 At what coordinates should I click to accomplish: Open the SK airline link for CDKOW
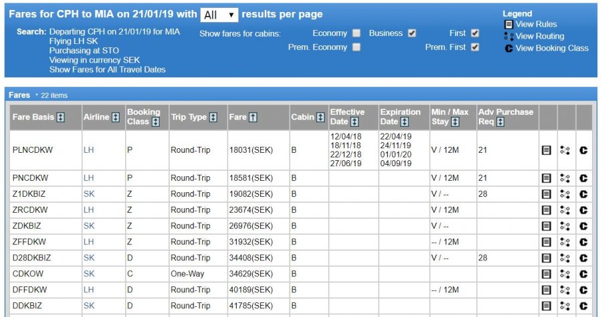[x=89, y=274]
